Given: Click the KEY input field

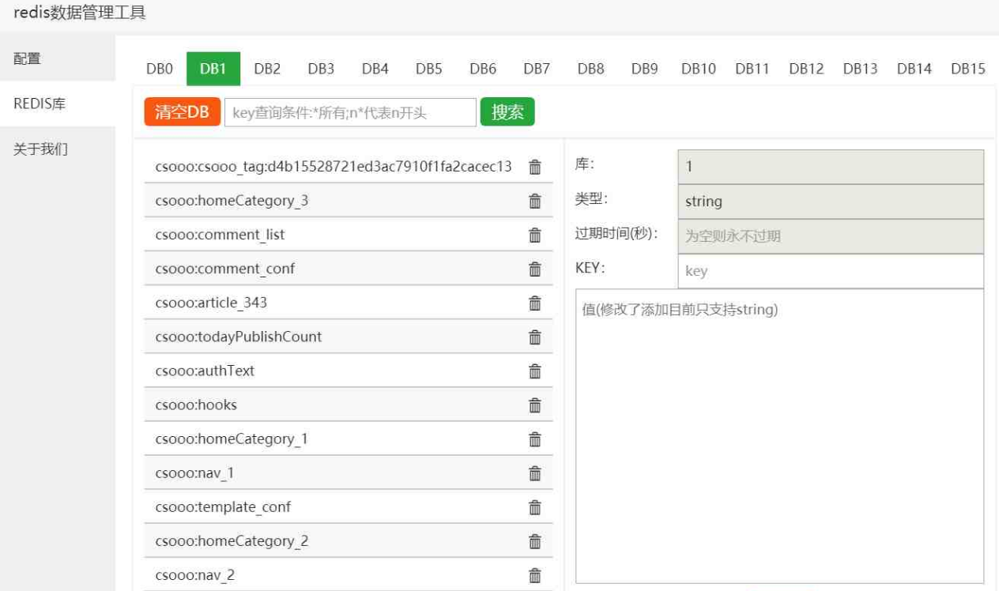Looking at the screenshot, I should coord(830,271).
